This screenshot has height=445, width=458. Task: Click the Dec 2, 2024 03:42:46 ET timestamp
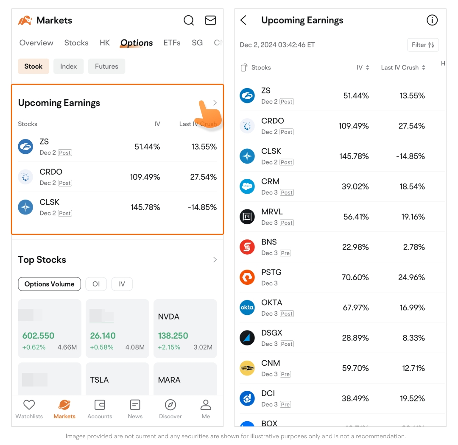(277, 44)
